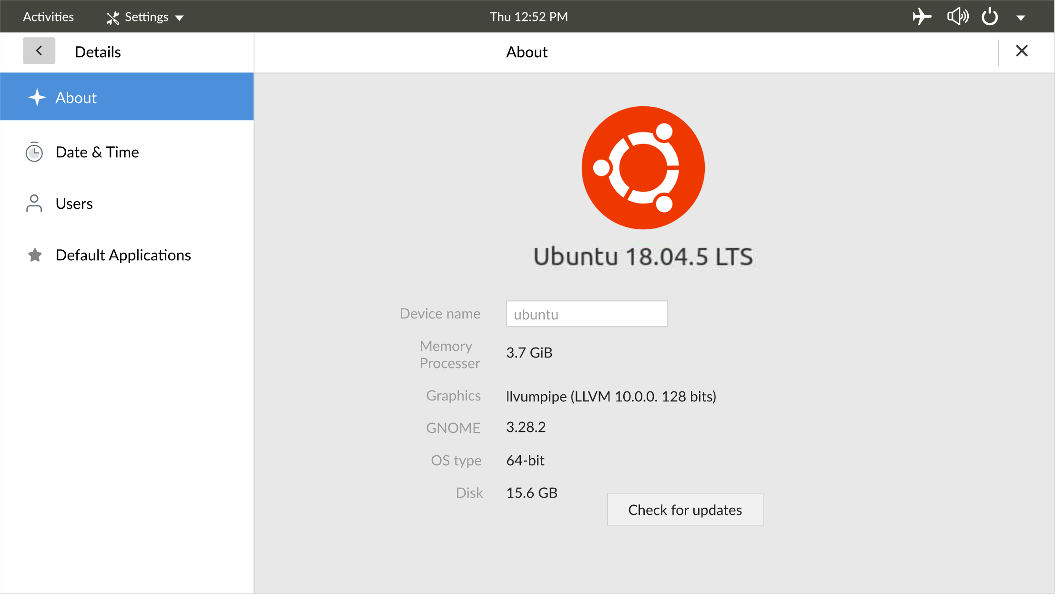Screen dimensions: 1055x594
Task: Open the Settings dropdown chevron
Action: [x=180, y=17]
